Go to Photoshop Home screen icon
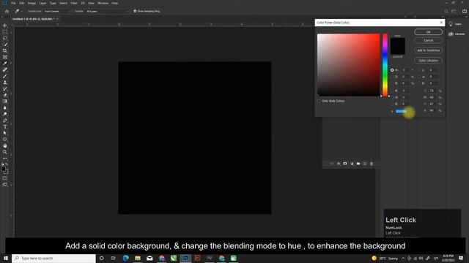The image size is (469, 263). (7, 12)
